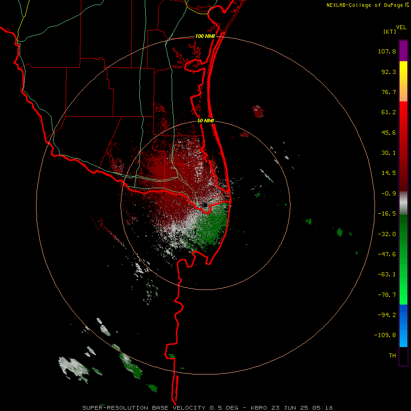
Task: Click the gray near-zero segment of the color bar
Action: pos(403,203)
